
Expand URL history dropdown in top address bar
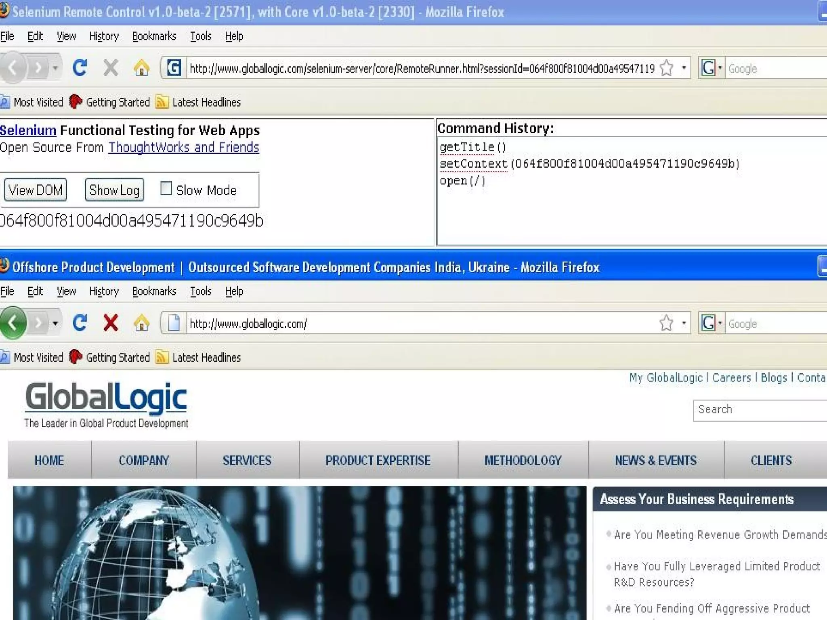(684, 68)
